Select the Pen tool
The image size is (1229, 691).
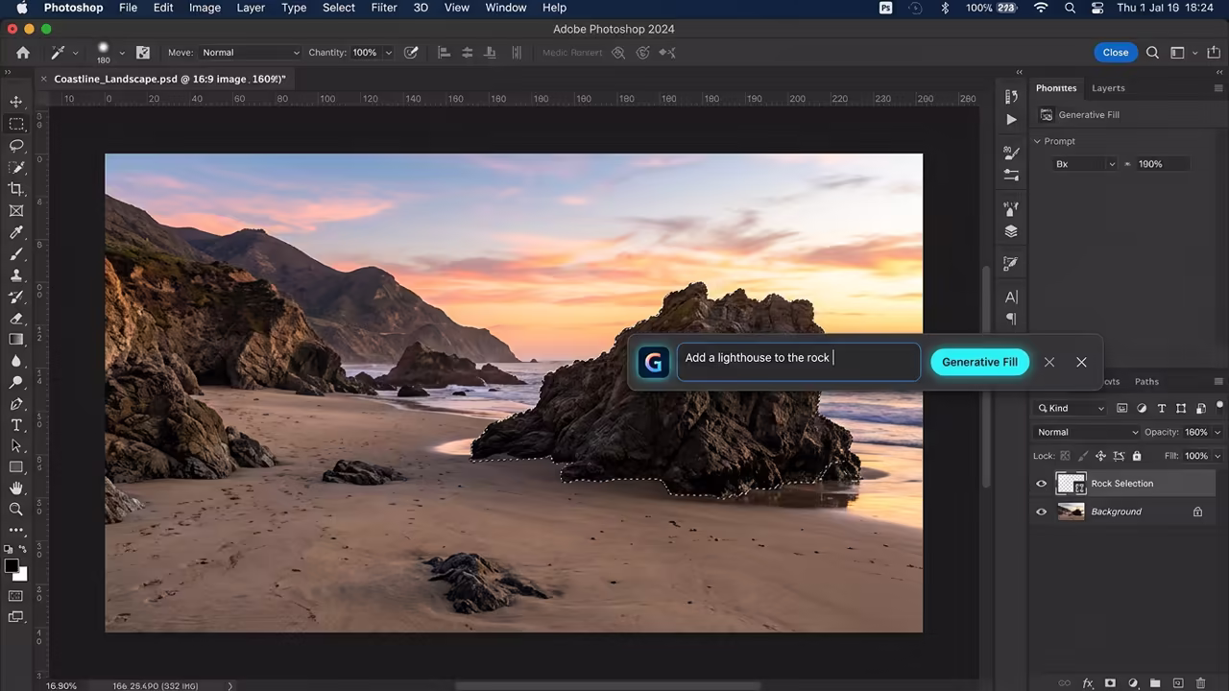coord(16,404)
